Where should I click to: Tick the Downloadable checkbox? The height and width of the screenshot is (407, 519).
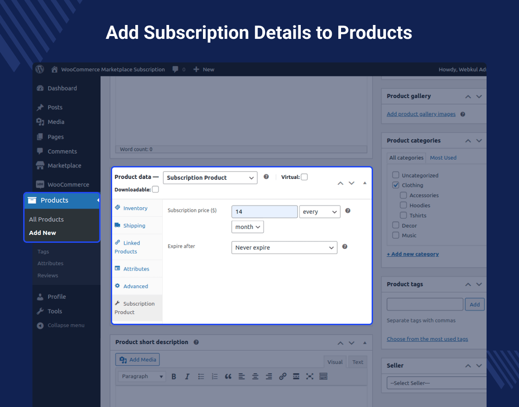pyautogui.click(x=155, y=189)
